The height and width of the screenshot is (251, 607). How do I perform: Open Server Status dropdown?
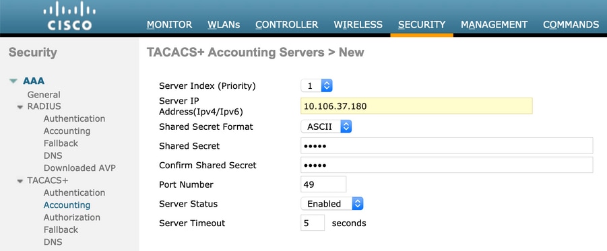[x=332, y=204]
